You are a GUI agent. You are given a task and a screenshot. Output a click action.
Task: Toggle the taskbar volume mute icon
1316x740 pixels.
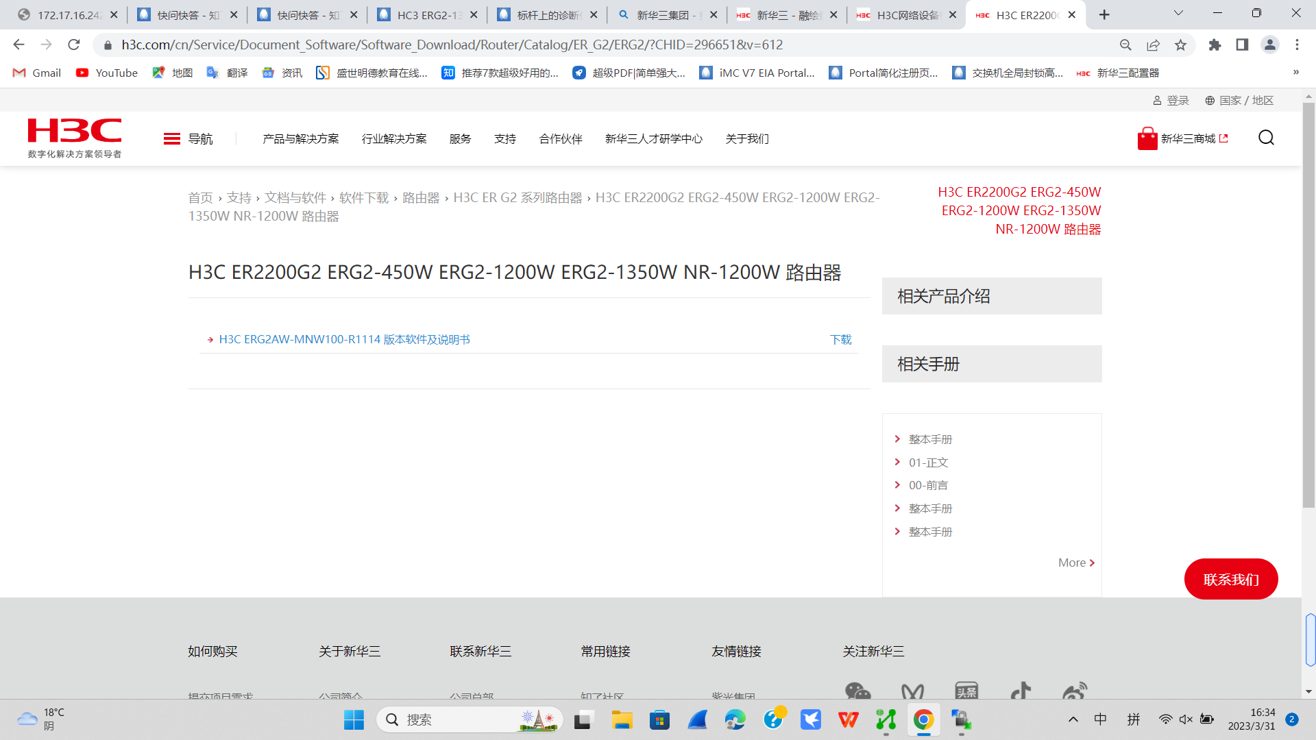click(x=1186, y=719)
